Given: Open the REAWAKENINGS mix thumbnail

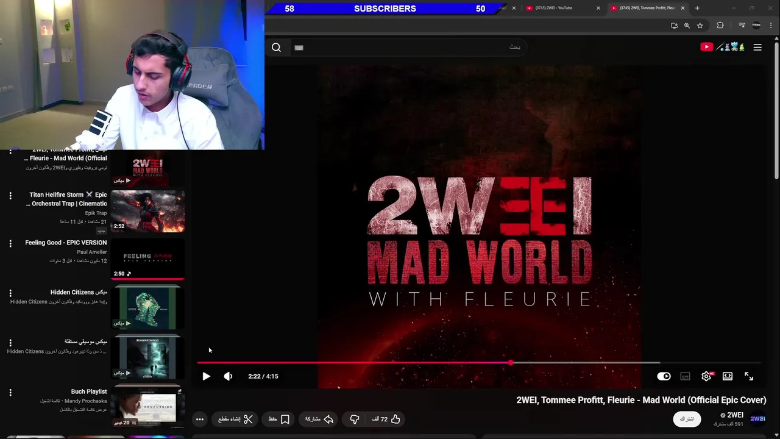Looking at the screenshot, I should click(x=147, y=358).
